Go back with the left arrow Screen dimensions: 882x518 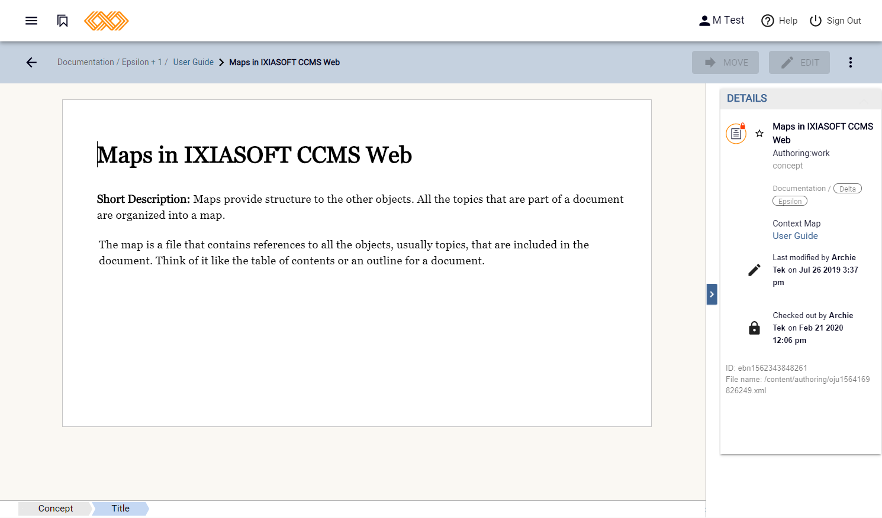coord(31,62)
